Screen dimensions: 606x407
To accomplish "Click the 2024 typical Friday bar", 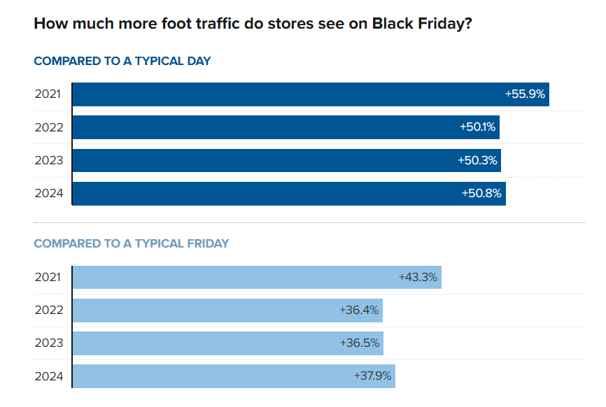I will (x=210, y=376).
